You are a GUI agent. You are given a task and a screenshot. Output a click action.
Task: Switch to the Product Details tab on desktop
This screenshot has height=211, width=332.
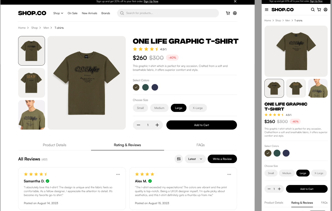(54, 145)
